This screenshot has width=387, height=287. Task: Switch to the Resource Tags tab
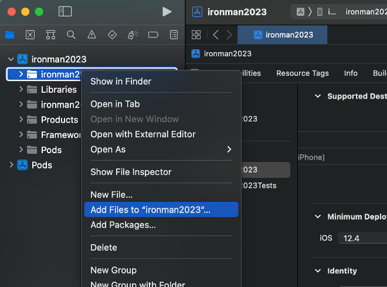[303, 73]
